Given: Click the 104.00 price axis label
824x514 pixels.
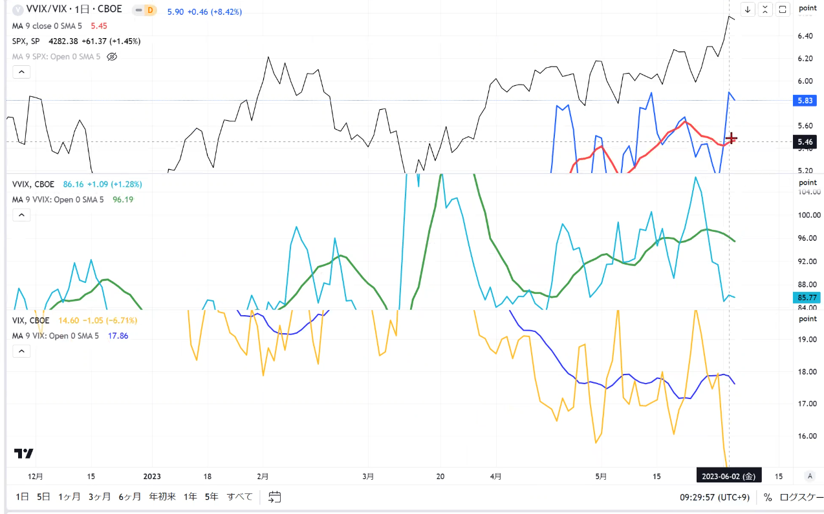Looking at the screenshot, I should pyautogui.click(x=809, y=192).
